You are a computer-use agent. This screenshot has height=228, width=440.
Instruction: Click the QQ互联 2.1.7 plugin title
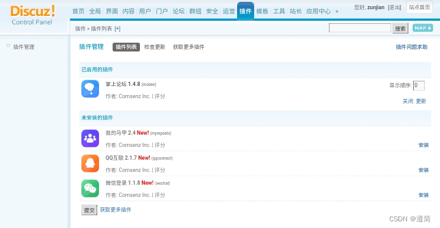[x=121, y=158]
